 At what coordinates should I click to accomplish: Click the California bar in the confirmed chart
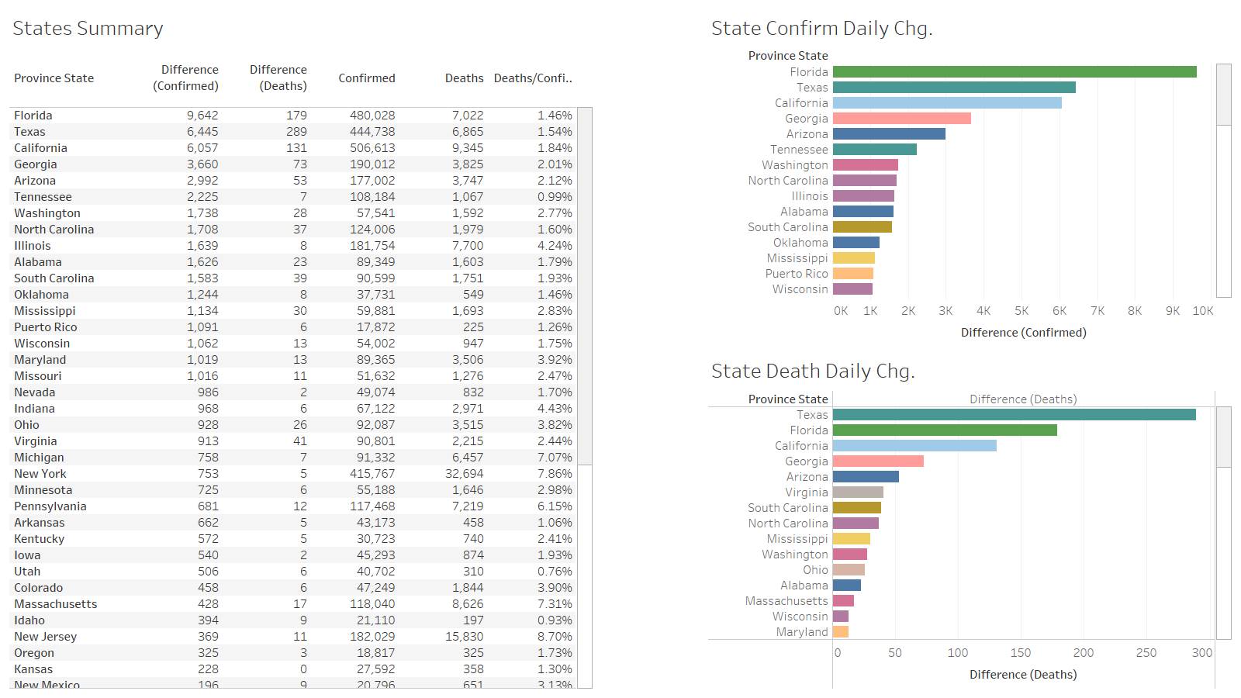tap(947, 103)
